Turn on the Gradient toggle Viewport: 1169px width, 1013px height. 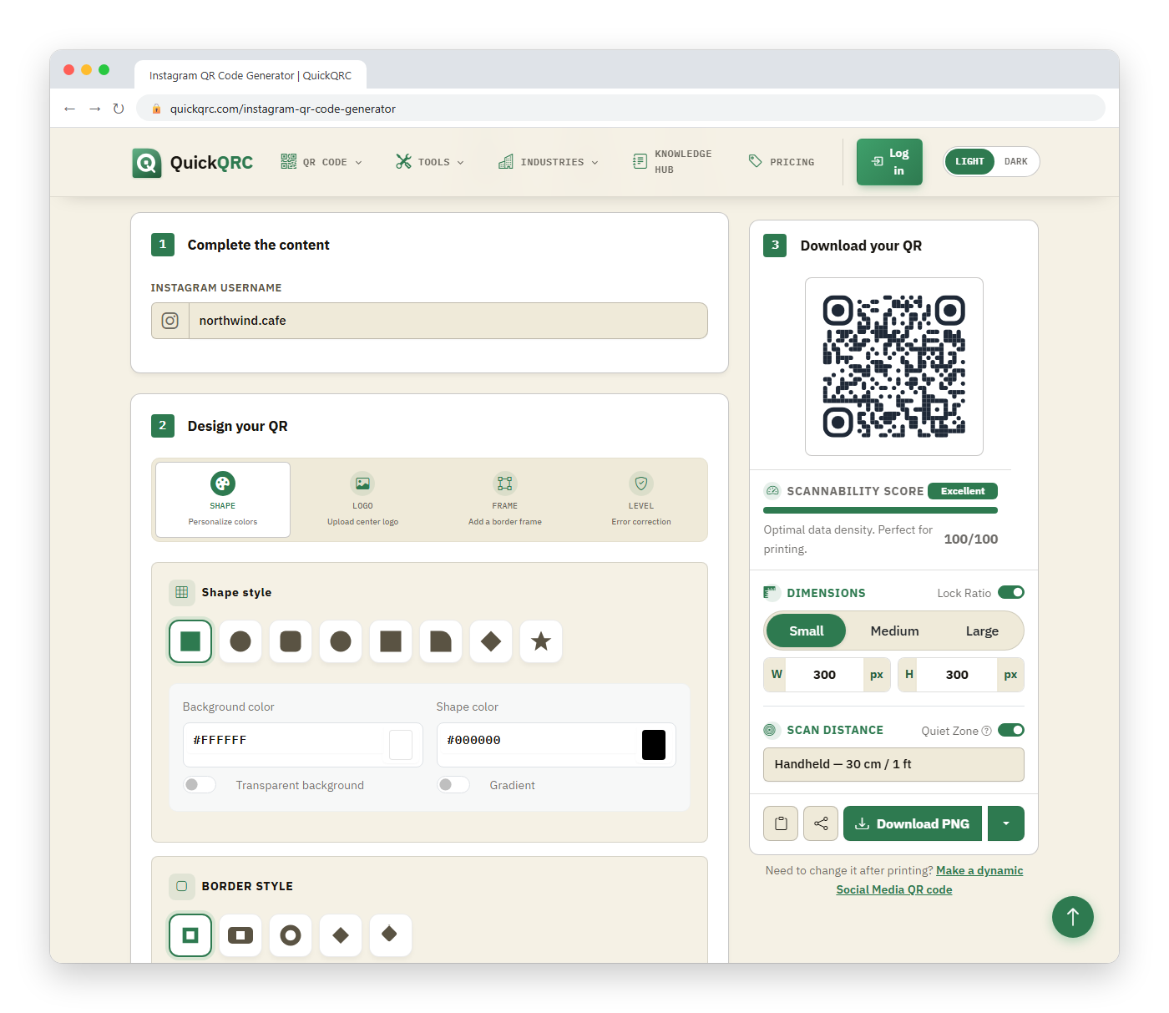coord(453,785)
